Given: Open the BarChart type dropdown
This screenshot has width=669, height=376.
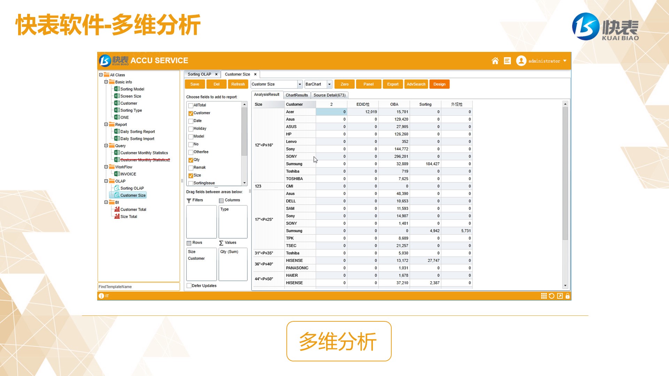Looking at the screenshot, I should 329,84.
